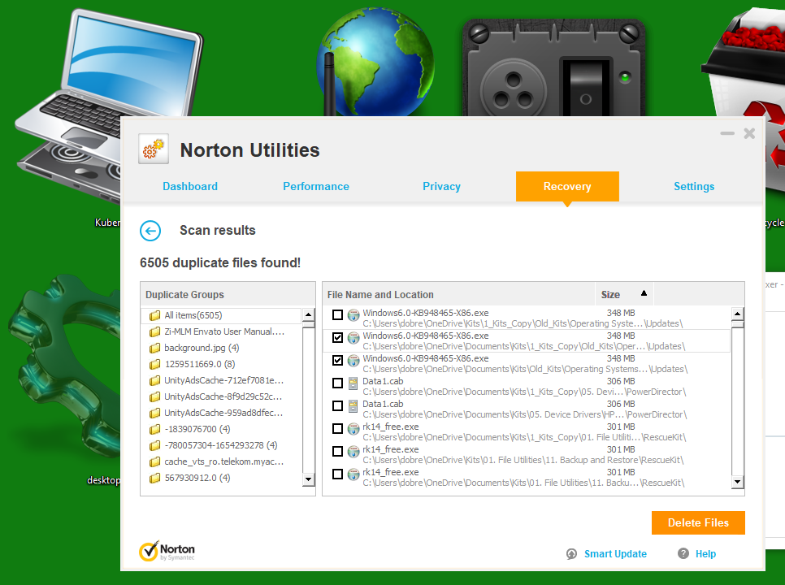Check the Data1.cab in 1_Kits_Copy checkbox
Viewport: 785px width, 585px height.
pos(337,383)
